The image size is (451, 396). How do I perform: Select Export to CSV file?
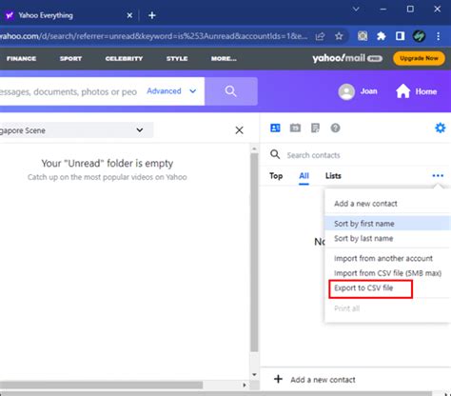(x=363, y=287)
